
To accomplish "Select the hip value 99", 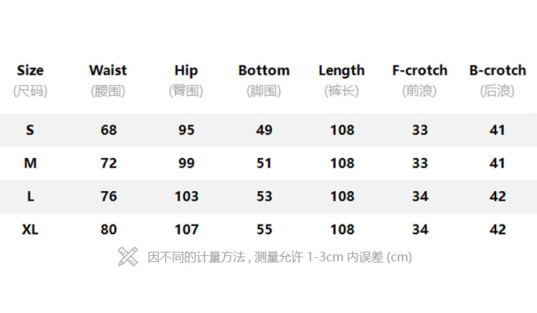I will point(186,163).
